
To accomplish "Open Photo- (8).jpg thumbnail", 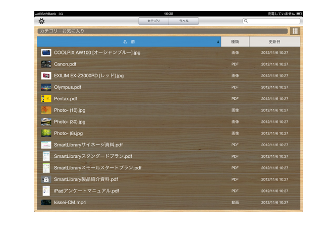I will 46,133.
